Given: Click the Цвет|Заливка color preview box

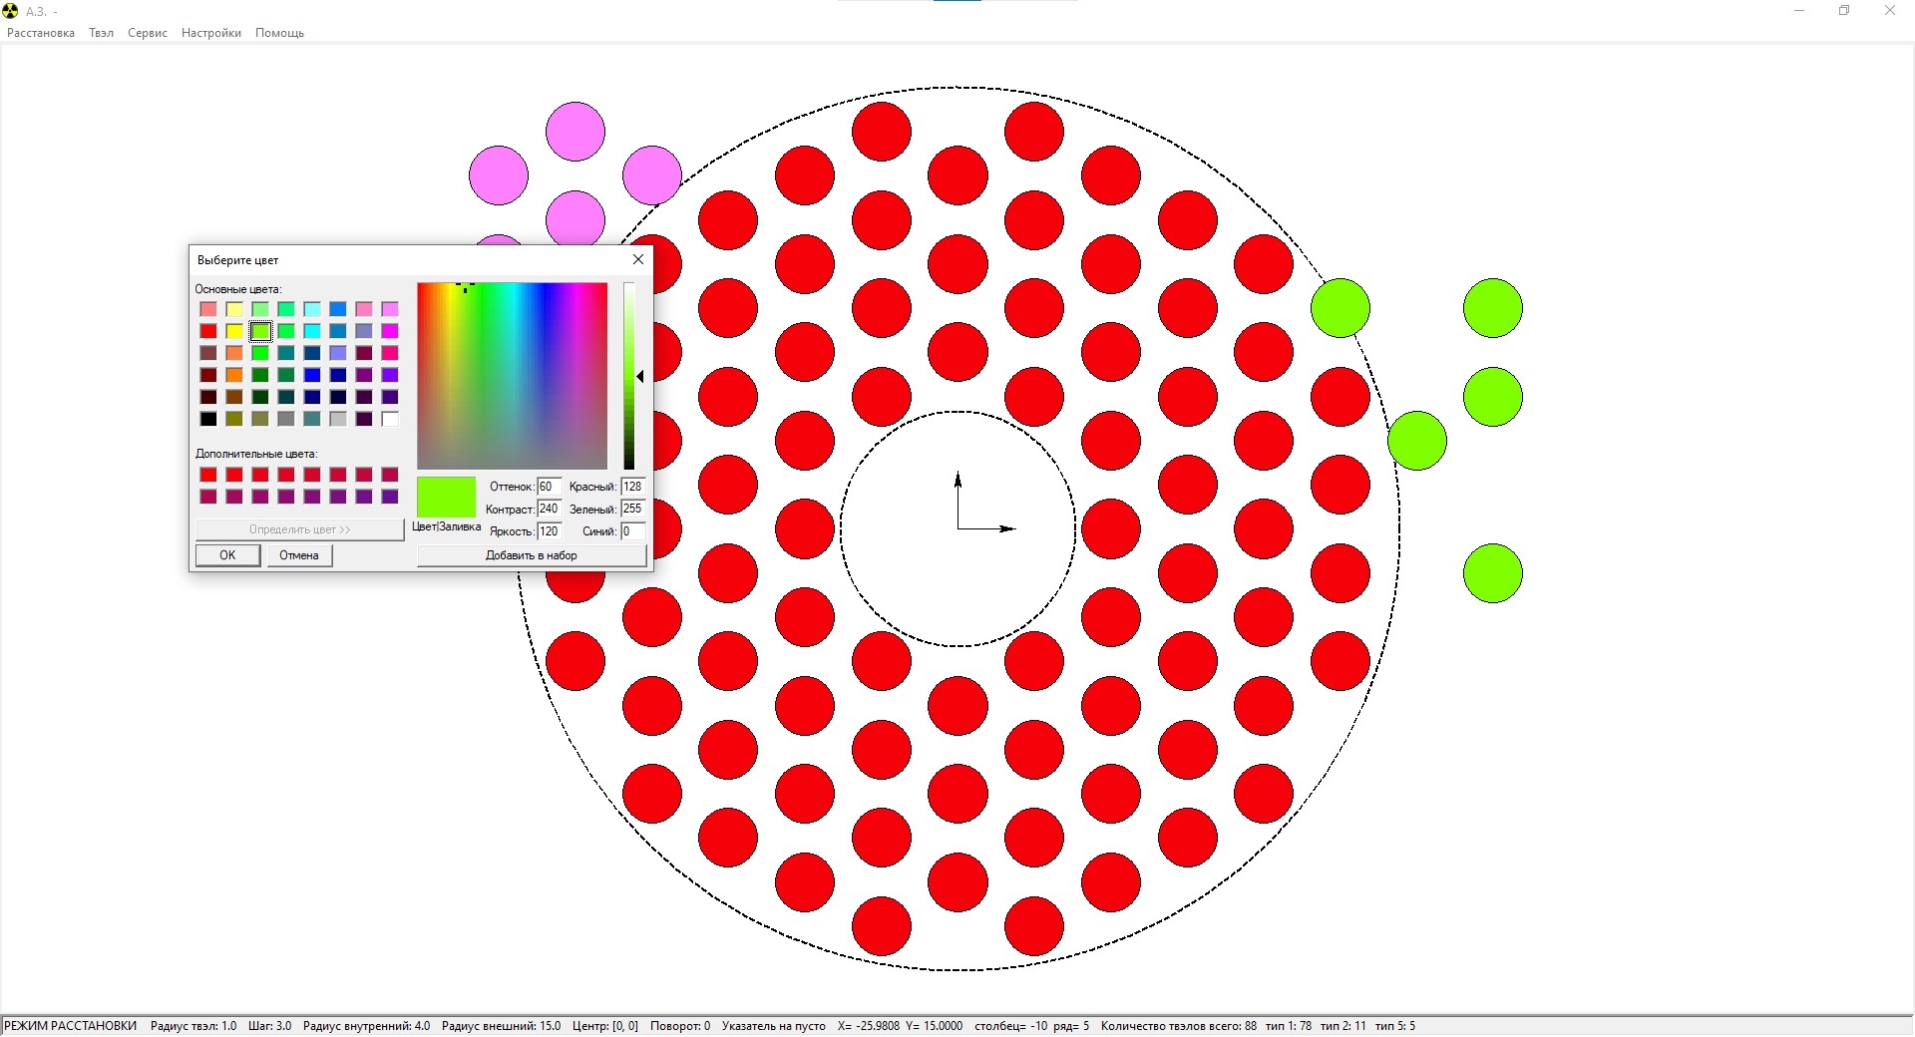Looking at the screenshot, I should (446, 497).
